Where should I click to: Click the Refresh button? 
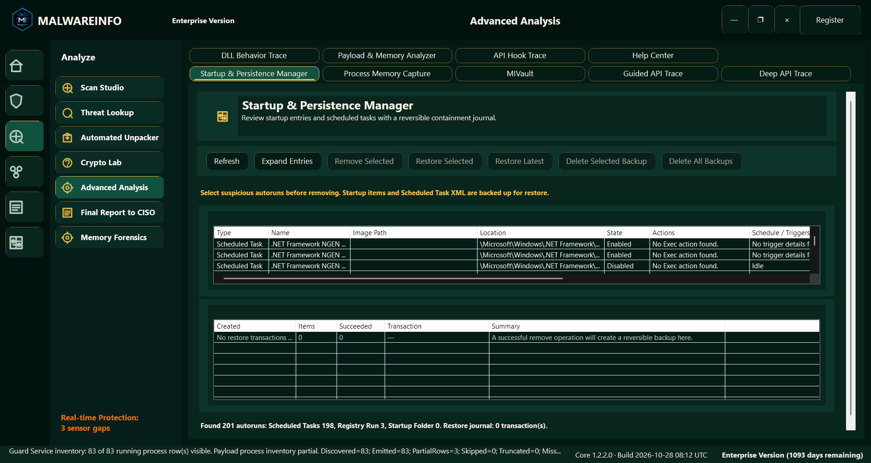pyautogui.click(x=227, y=161)
